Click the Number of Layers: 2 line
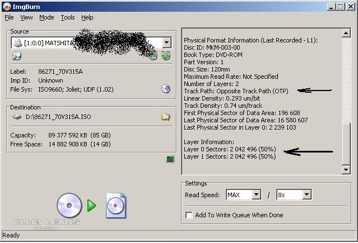Viewport: 358px width, 243px height. [x=211, y=84]
